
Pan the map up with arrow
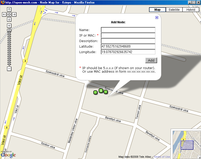pos(9,10)
